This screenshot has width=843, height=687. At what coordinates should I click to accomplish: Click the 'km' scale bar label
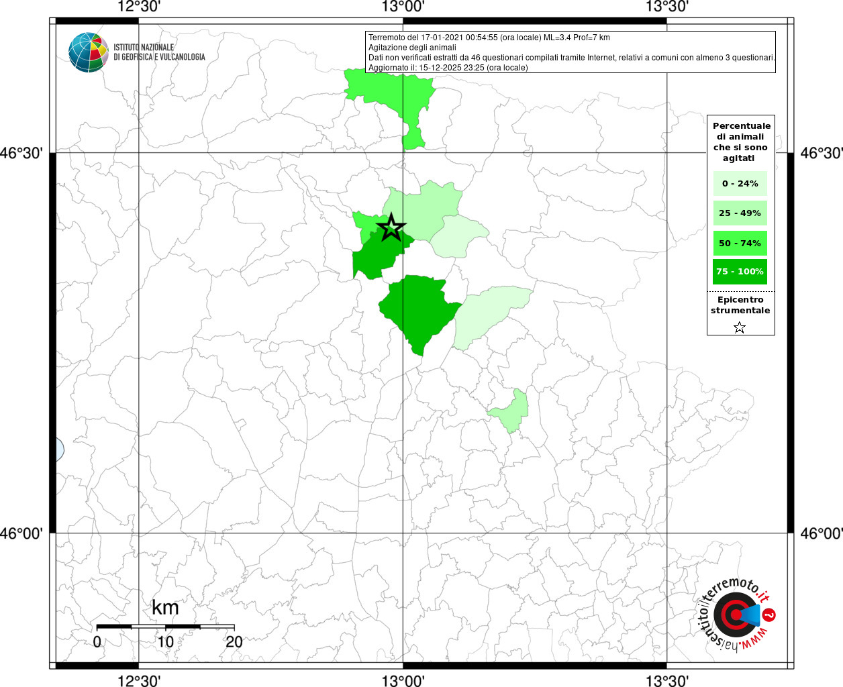click(x=165, y=607)
